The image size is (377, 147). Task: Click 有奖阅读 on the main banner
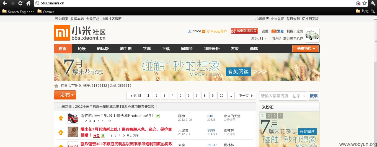[x=238, y=72]
